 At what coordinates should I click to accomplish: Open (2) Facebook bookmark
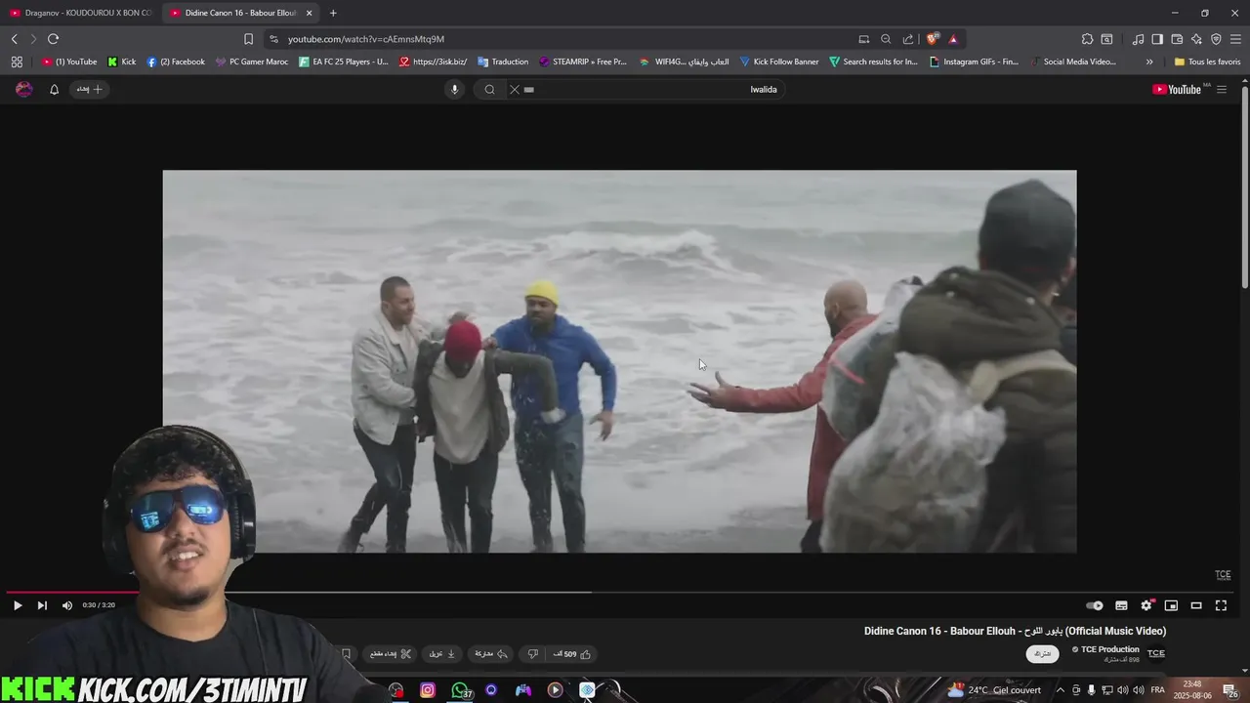[x=176, y=62]
